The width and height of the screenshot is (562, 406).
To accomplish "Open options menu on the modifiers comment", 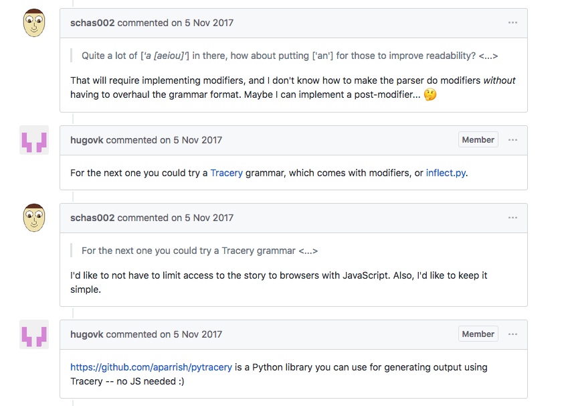I will pyautogui.click(x=512, y=23).
